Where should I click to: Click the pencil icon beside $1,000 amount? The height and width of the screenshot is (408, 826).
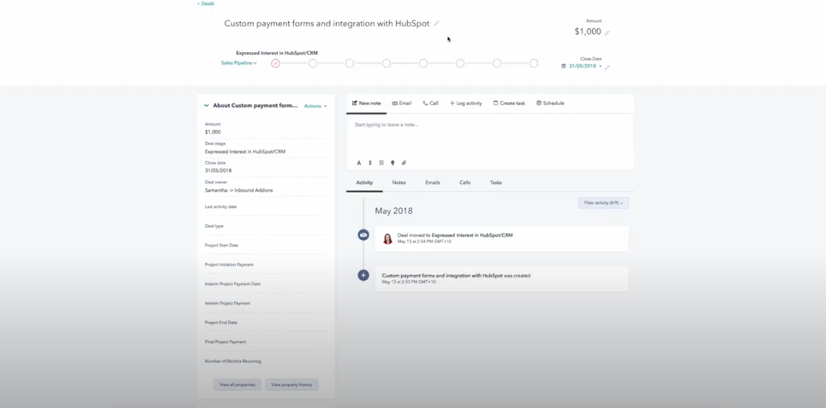pyautogui.click(x=607, y=32)
